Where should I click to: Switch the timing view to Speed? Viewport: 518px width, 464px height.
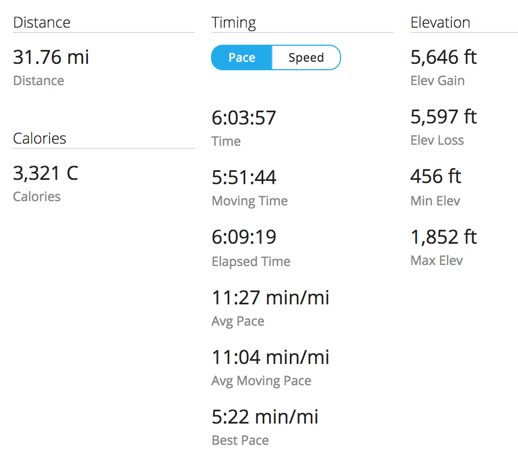point(306,57)
